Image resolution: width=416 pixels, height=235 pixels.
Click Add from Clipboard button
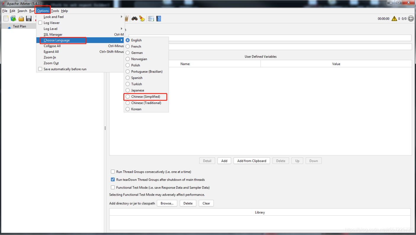pos(252,161)
